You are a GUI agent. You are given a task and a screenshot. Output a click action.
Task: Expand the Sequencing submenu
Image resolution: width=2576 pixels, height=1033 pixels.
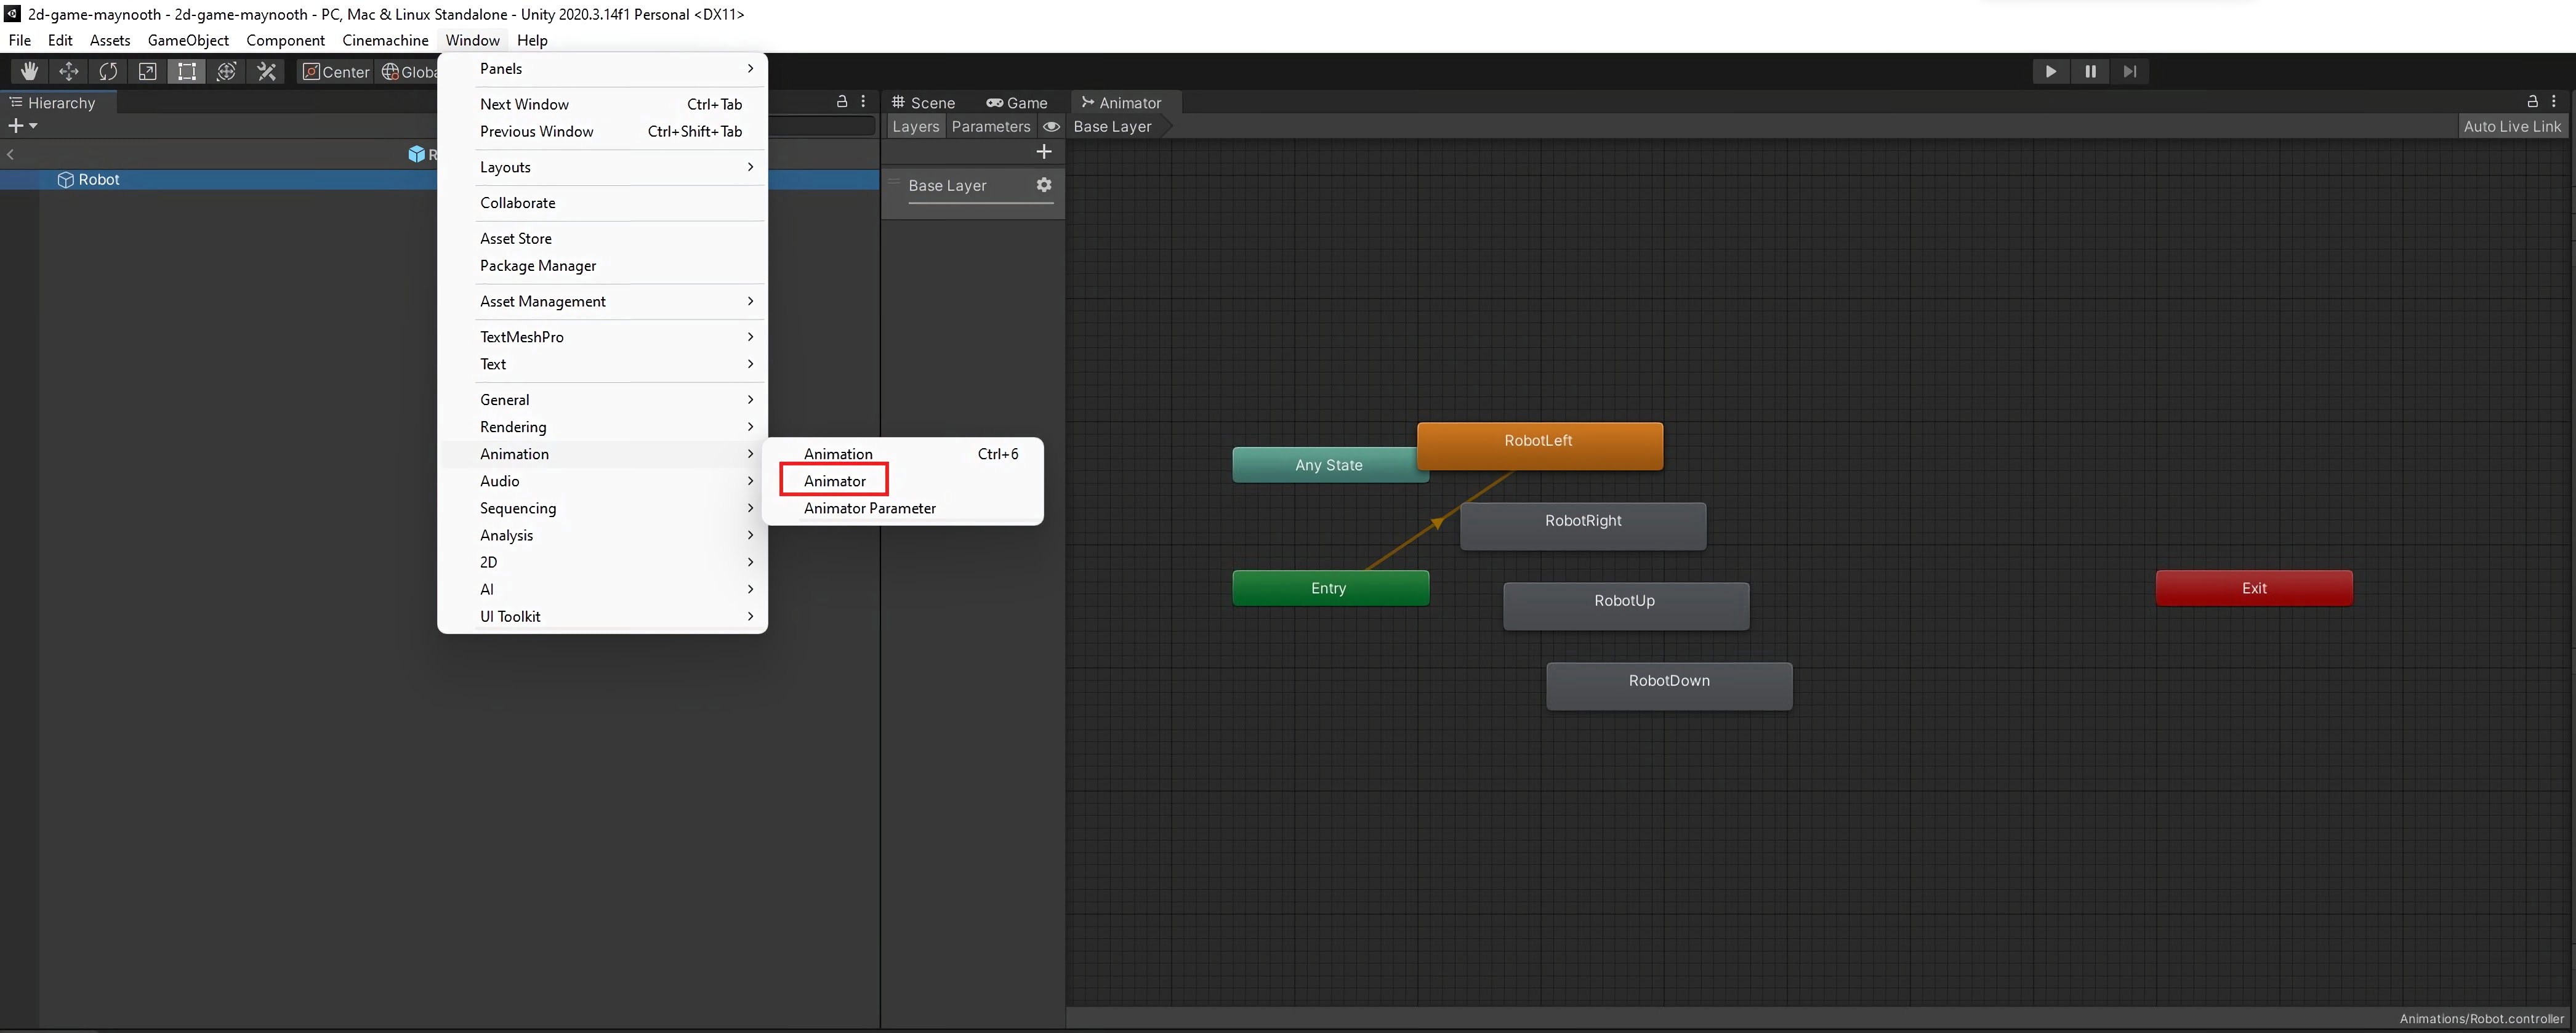[x=603, y=508]
